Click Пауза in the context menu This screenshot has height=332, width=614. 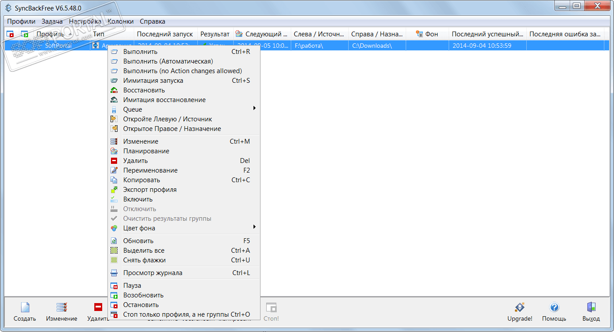tap(184, 286)
